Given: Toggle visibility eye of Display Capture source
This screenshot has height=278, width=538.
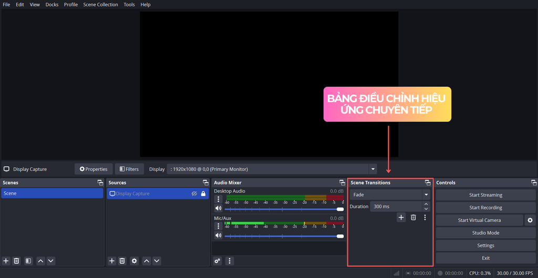Looking at the screenshot, I should click(x=194, y=193).
